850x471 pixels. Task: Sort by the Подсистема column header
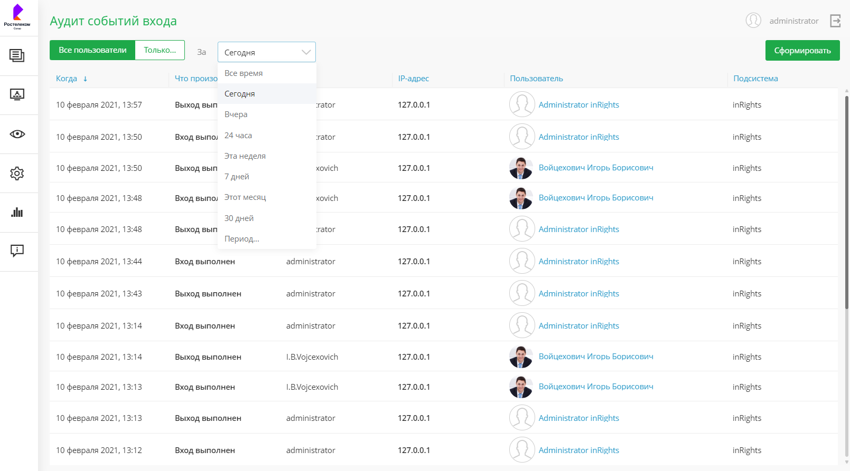tap(755, 79)
